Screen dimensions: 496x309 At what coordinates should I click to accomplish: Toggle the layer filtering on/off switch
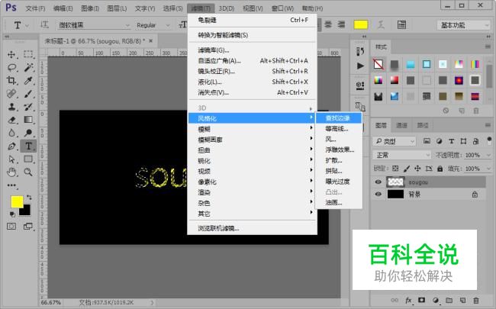point(489,140)
